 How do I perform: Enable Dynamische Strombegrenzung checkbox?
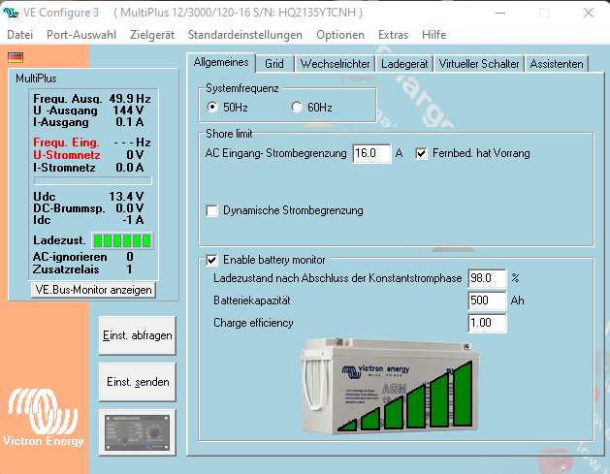coord(212,210)
